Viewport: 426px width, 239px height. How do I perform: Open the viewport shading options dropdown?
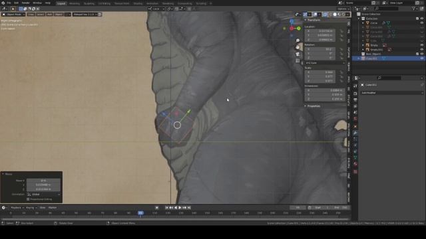coord(348,15)
